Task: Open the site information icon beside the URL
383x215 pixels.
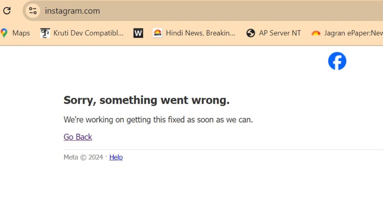Action: pyautogui.click(x=33, y=11)
